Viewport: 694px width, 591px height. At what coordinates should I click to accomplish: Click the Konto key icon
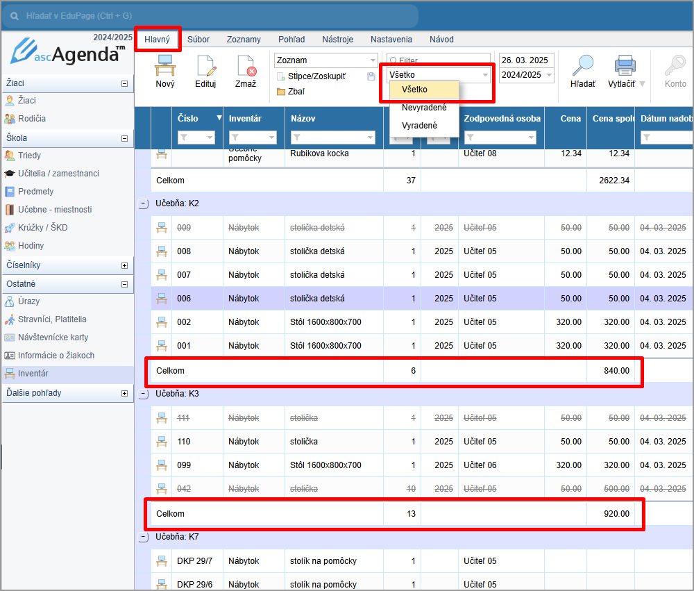675,65
